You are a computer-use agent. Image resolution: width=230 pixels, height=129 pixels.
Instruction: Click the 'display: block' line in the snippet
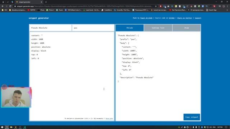coord(38,51)
